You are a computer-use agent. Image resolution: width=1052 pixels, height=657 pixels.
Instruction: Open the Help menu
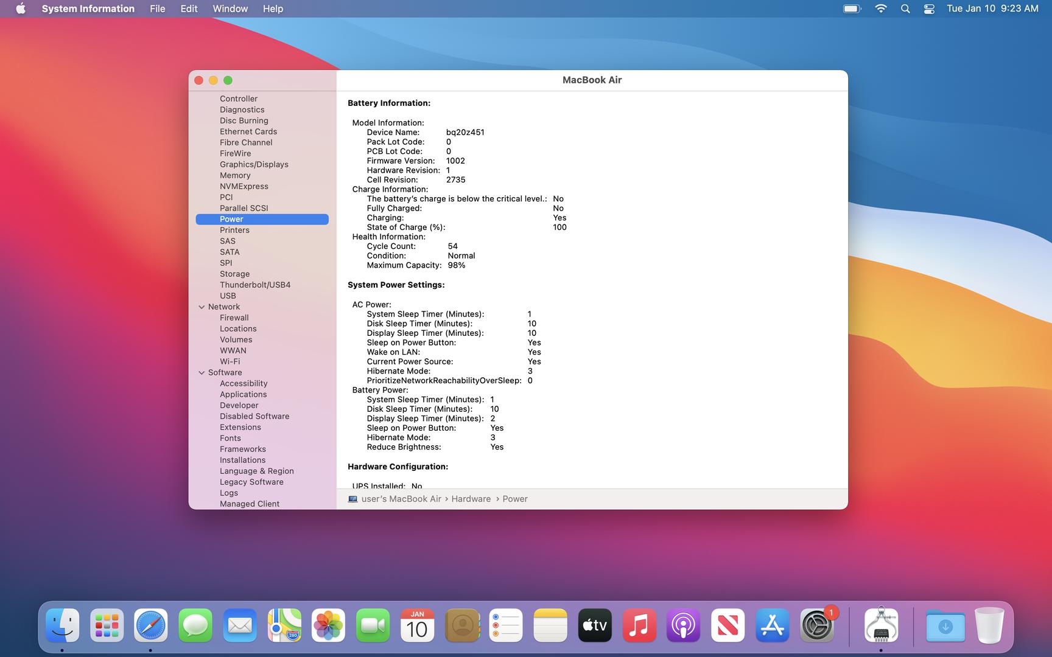tap(273, 9)
